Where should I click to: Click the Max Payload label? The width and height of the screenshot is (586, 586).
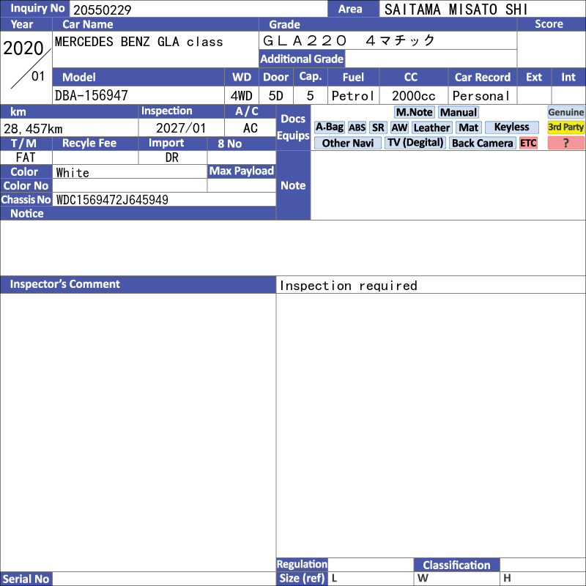pyautogui.click(x=242, y=171)
